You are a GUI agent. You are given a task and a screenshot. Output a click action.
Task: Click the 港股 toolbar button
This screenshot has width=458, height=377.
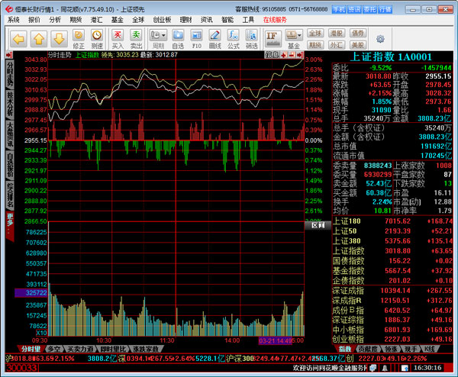coord(337,34)
